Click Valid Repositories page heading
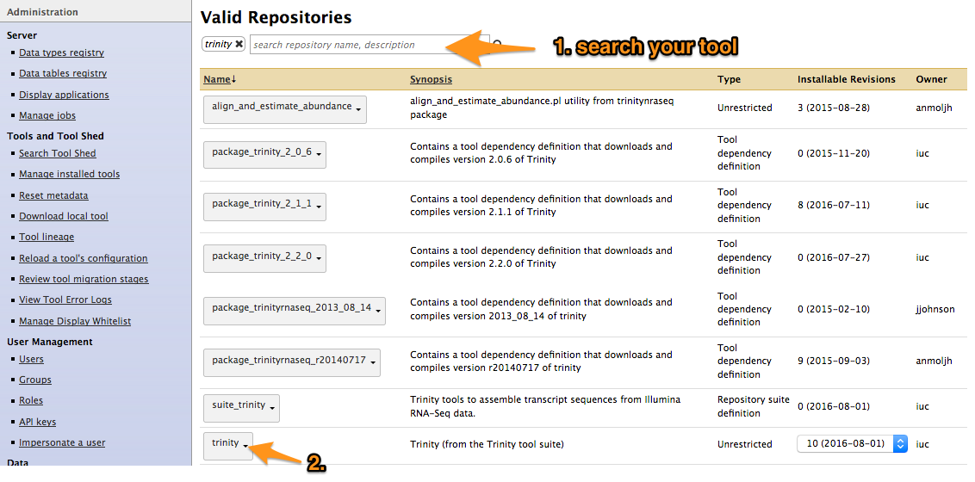This screenshot has height=482, width=975. 276,17
